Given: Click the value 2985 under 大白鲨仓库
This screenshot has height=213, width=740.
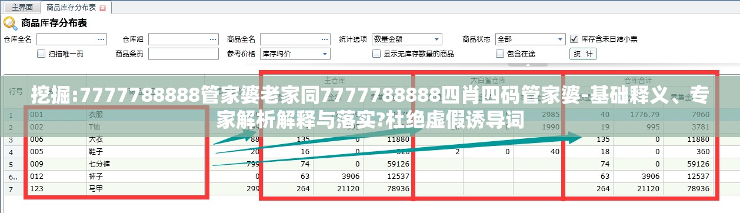Looking at the screenshot, I should tap(550, 114).
